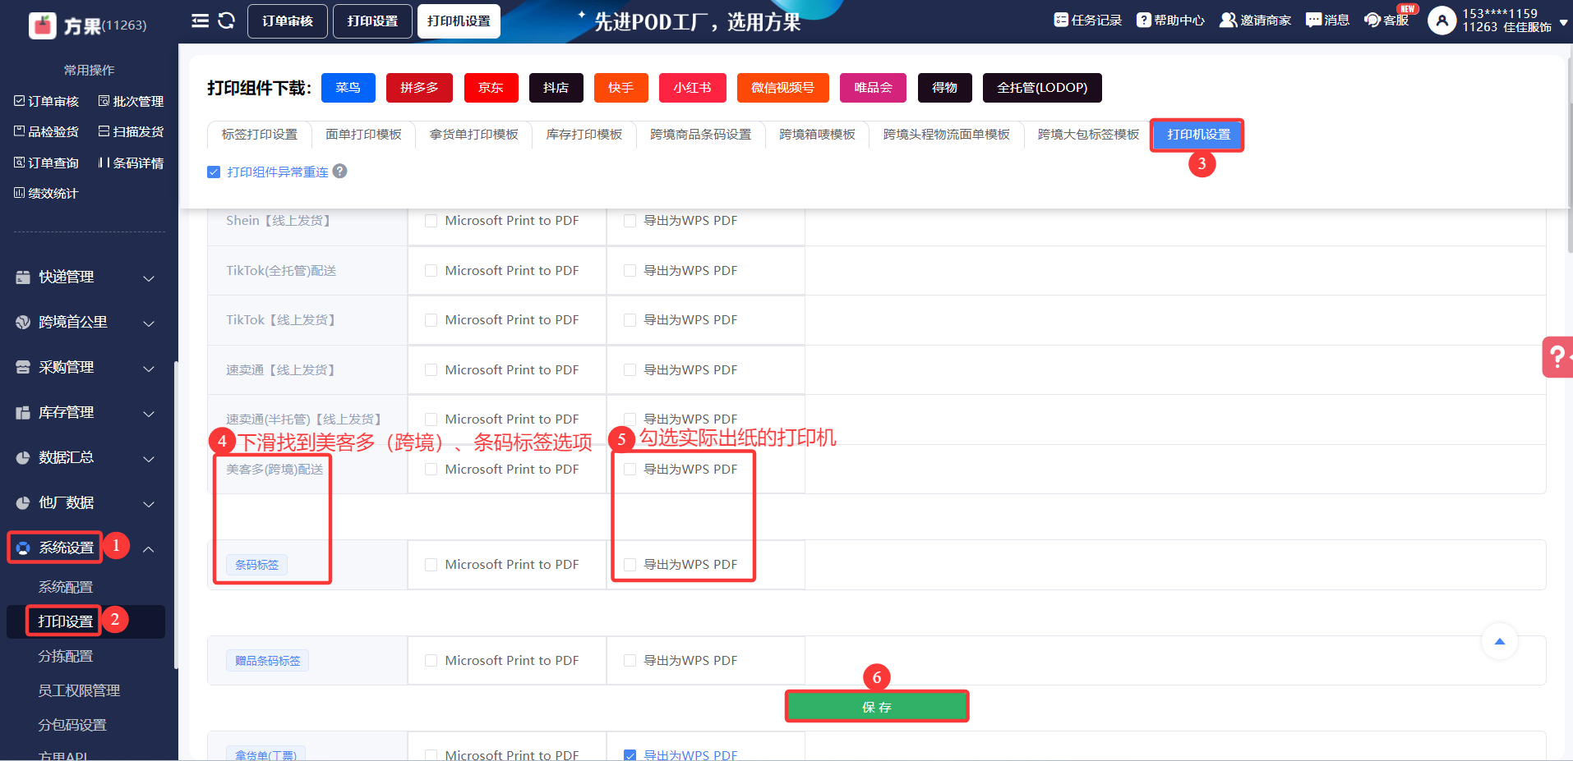Check 导出为WPS PDF for 速卖通【线上发货】 row
Screen dimensions: 1573x761
[630, 370]
